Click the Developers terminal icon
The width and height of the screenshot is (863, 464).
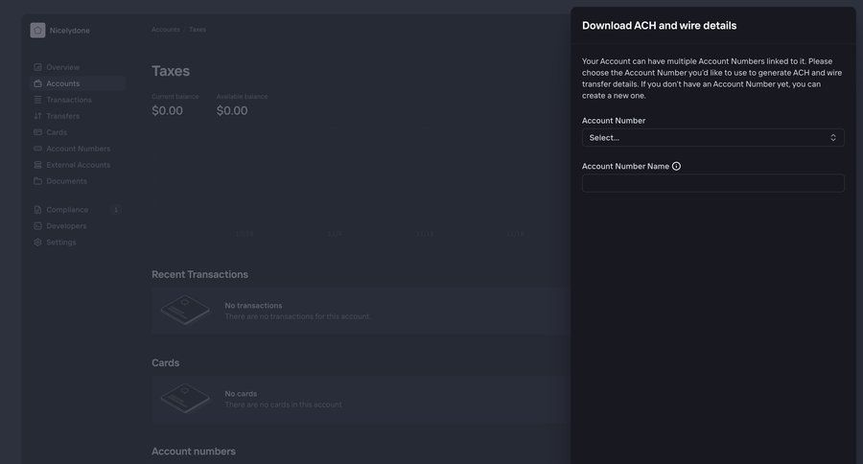pos(37,225)
